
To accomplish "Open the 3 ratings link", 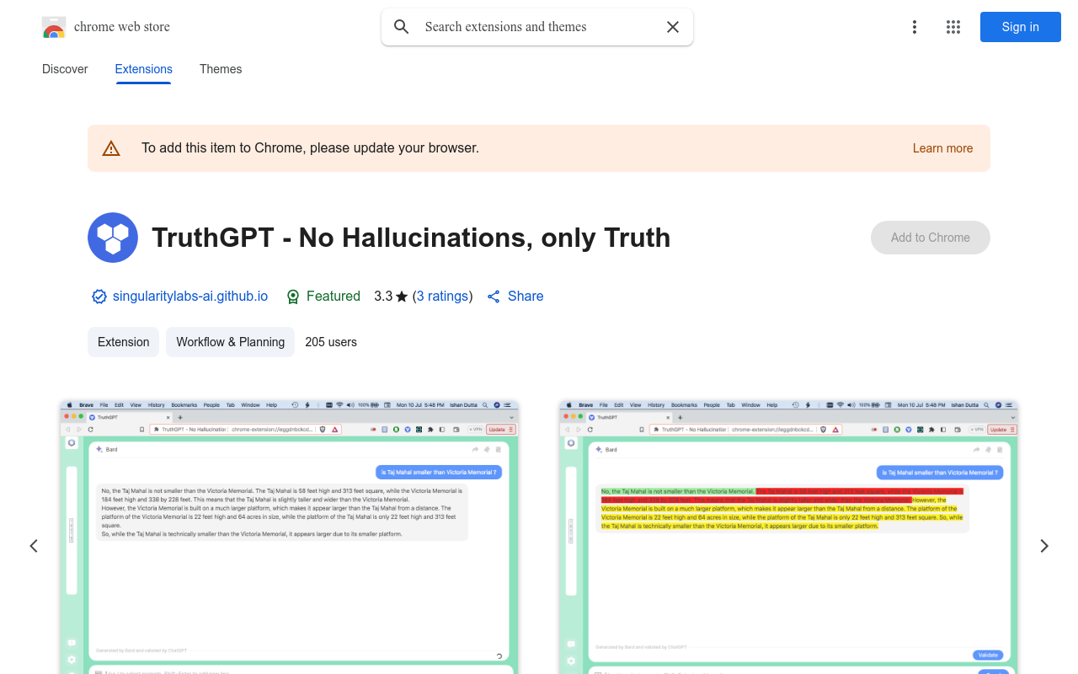I will click(443, 297).
